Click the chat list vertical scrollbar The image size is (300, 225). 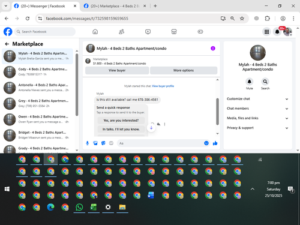click(77, 85)
